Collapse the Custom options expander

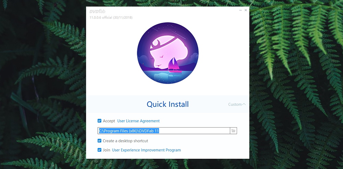[x=237, y=104]
